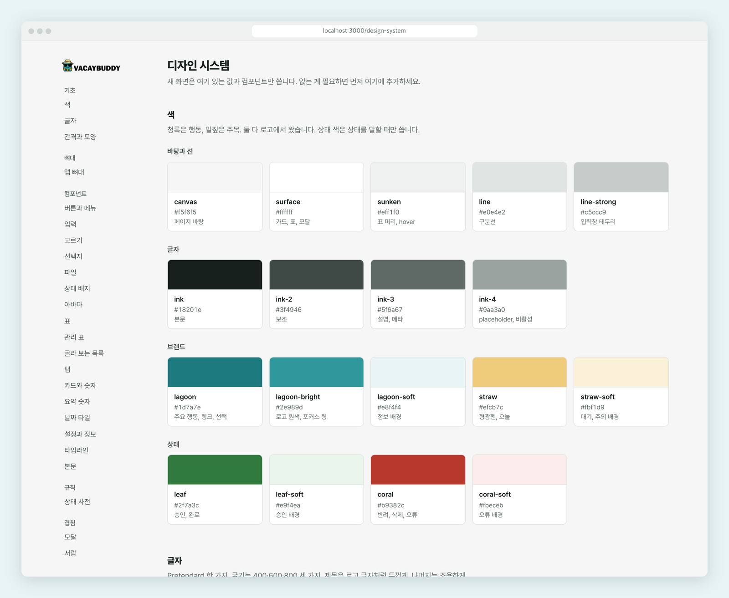Select the leaf-soft color swatch
This screenshot has width=729, height=598.
(317, 470)
